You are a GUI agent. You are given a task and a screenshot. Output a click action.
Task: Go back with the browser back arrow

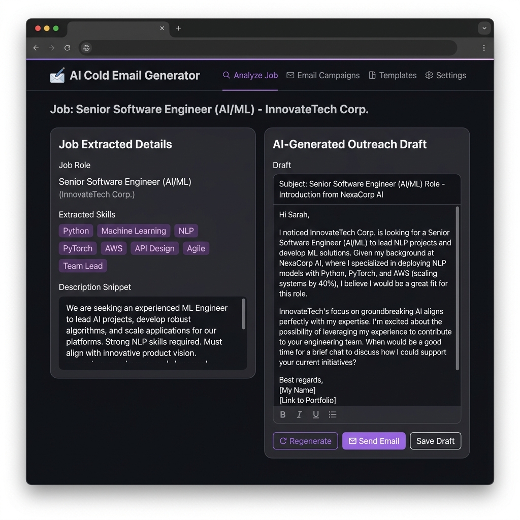36,48
